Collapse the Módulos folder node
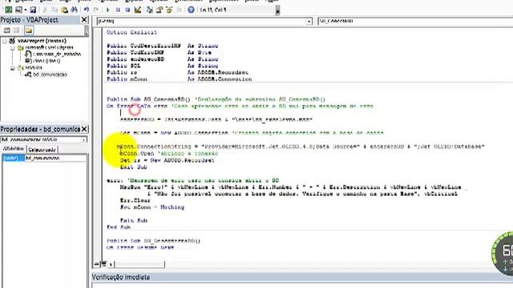 click(13, 68)
